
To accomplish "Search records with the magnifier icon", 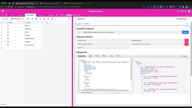I will (x=69, y=19).
